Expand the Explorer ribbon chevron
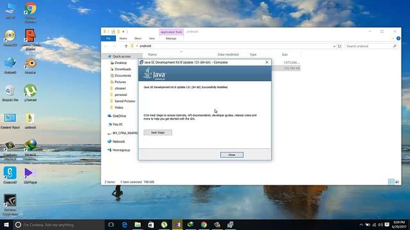Image resolution: width=410 pixels, height=230 pixels. [x=393, y=38]
